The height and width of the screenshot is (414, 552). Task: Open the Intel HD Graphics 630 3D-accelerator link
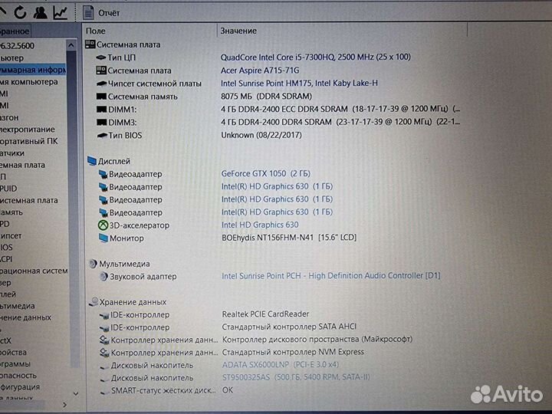pyautogui.click(x=260, y=225)
